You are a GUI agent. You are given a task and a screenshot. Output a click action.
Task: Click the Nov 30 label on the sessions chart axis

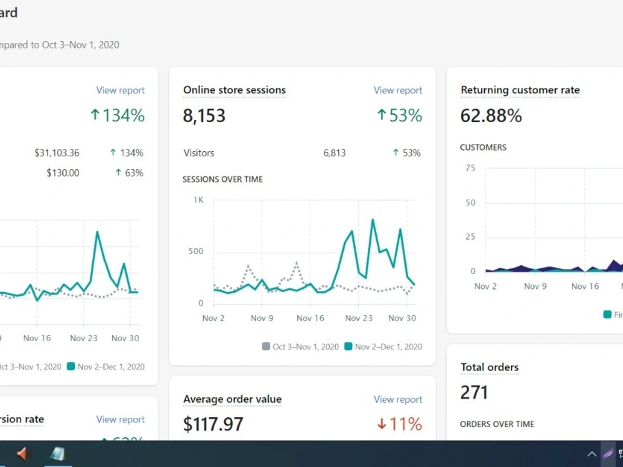[x=402, y=318]
